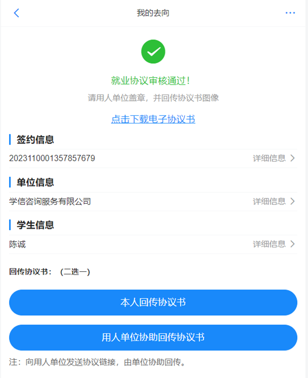Image resolution: width=308 pixels, height=378 pixels.
Task: Click the 签约信息 section heading
Action: click(x=35, y=140)
